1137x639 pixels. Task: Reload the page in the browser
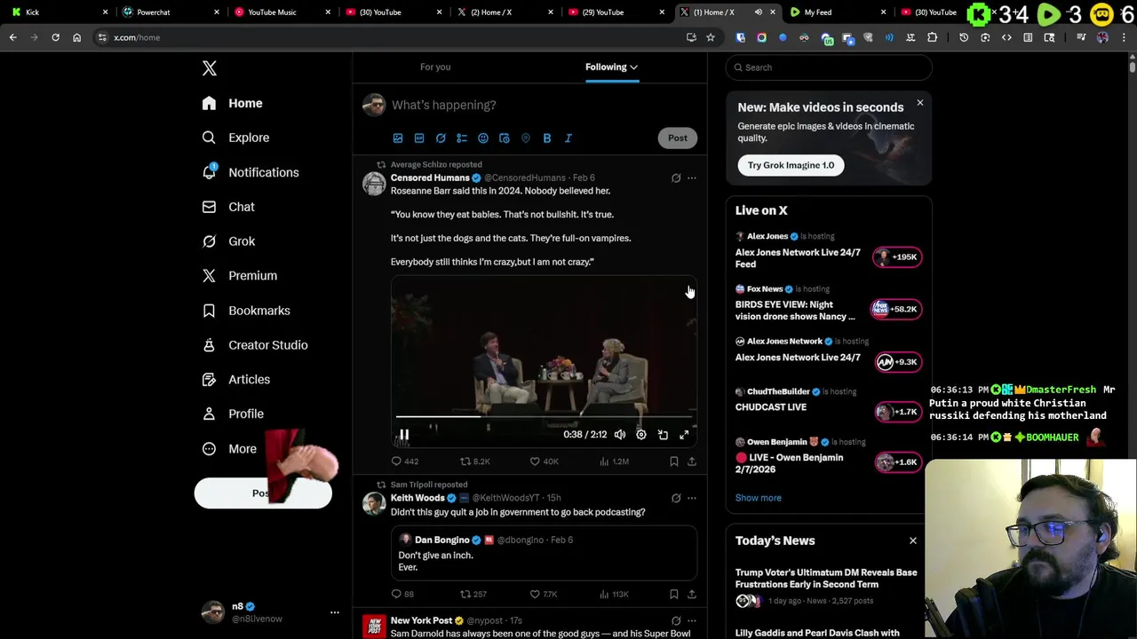click(55, 37)
